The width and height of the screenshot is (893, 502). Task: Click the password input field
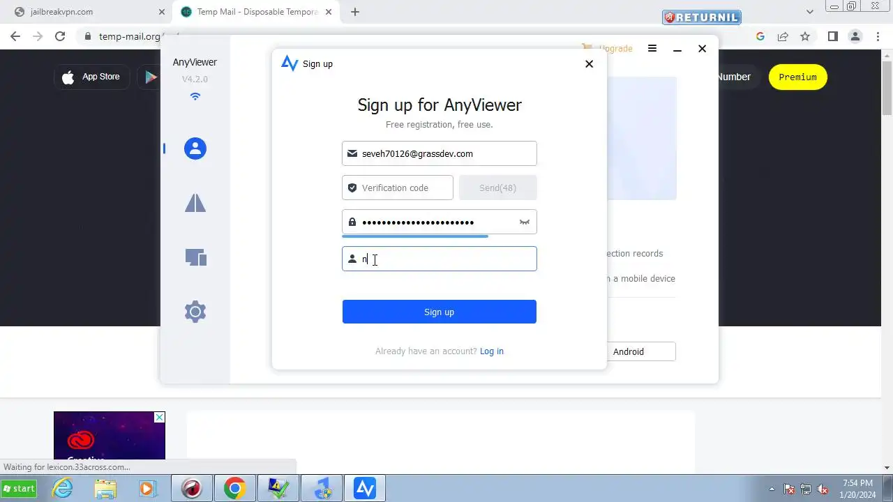(440, 222)
